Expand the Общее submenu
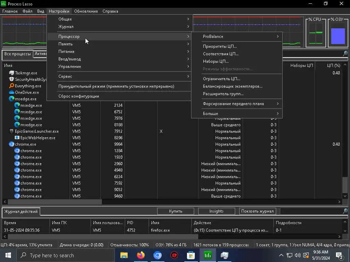The width and height of the screenshot is (350, 262). (119, 19)
